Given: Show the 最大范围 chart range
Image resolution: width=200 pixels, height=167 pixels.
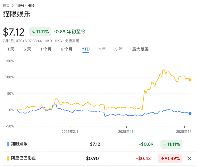Looking at the screenshot, I should [140, 49].
